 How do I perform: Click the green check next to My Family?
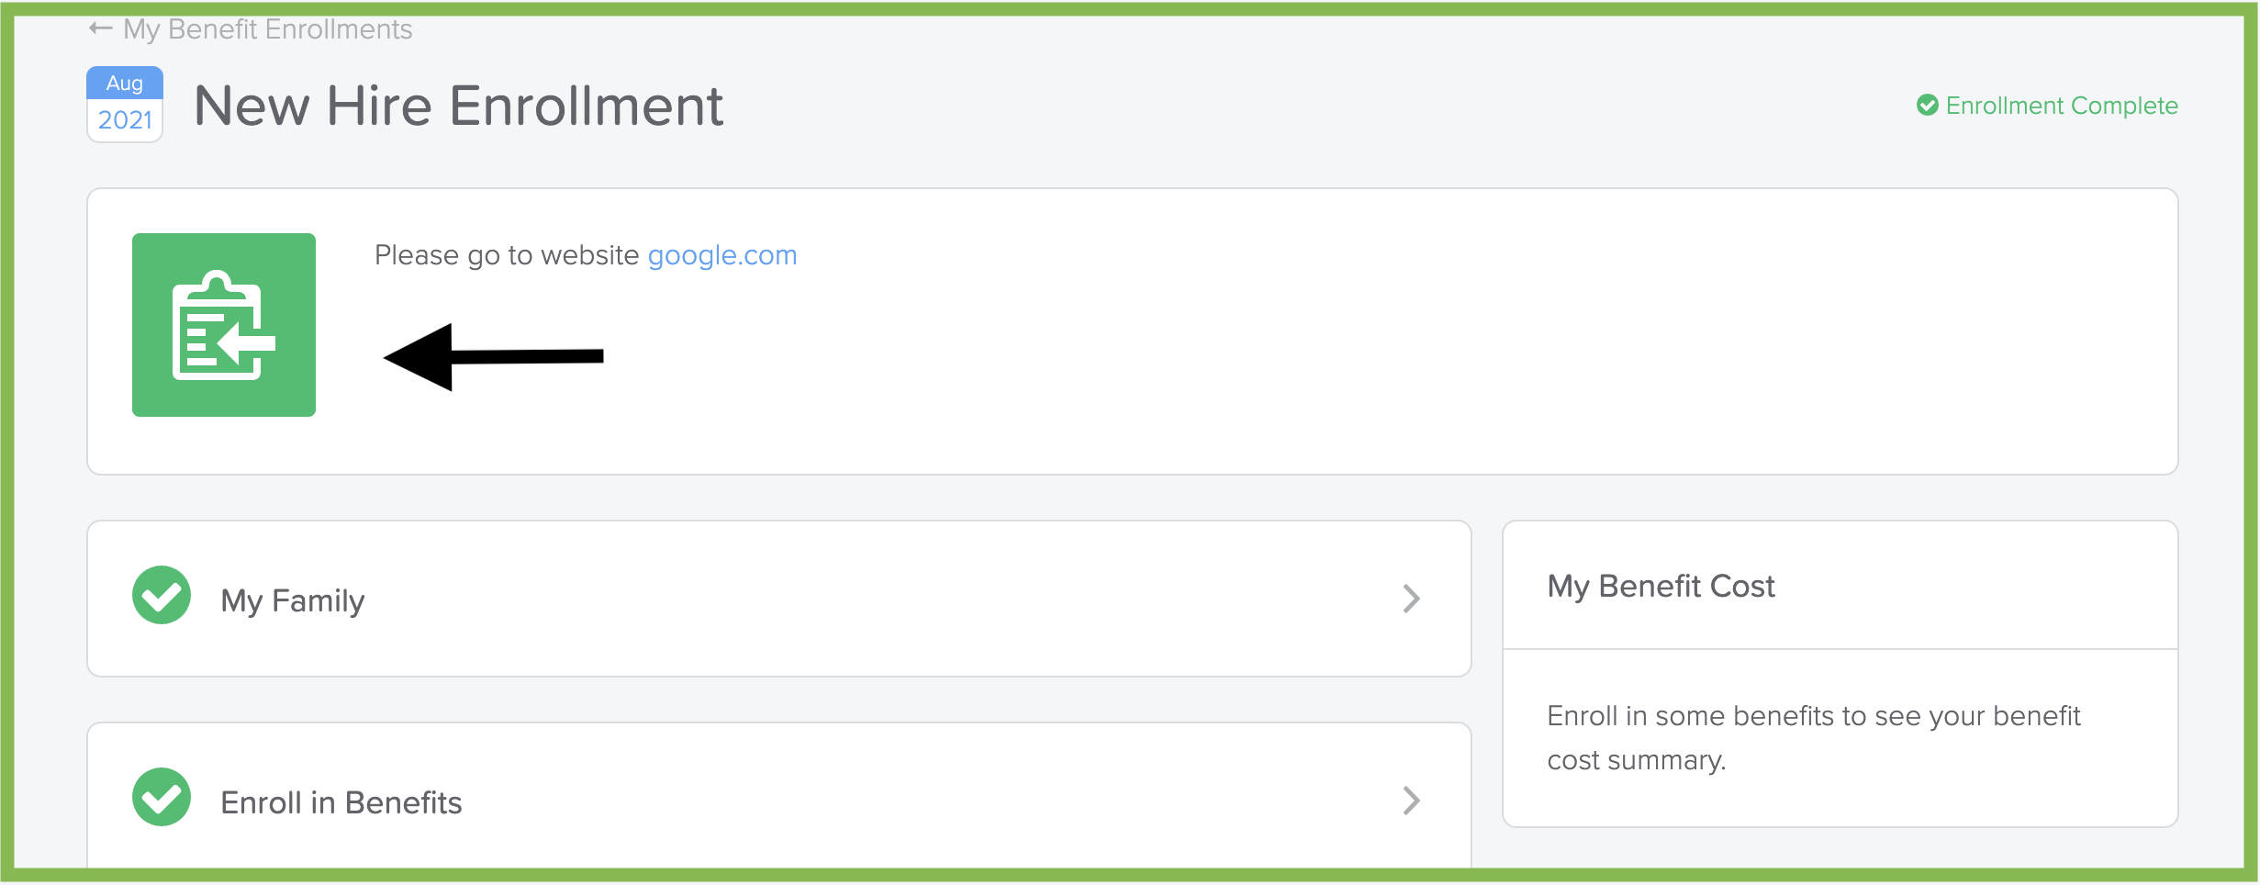coord(162,595)
